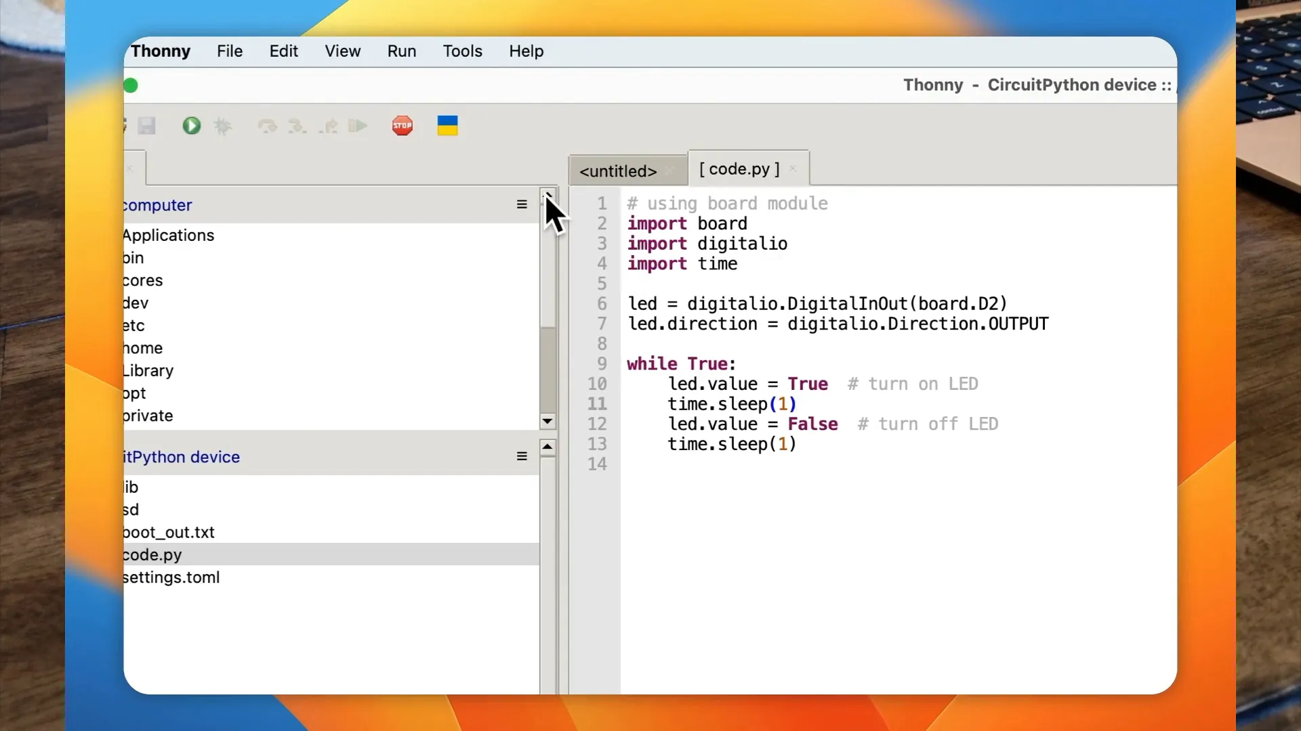Open the File menu
This screenshot has height=731, width=1301.
tap(230, 51)
